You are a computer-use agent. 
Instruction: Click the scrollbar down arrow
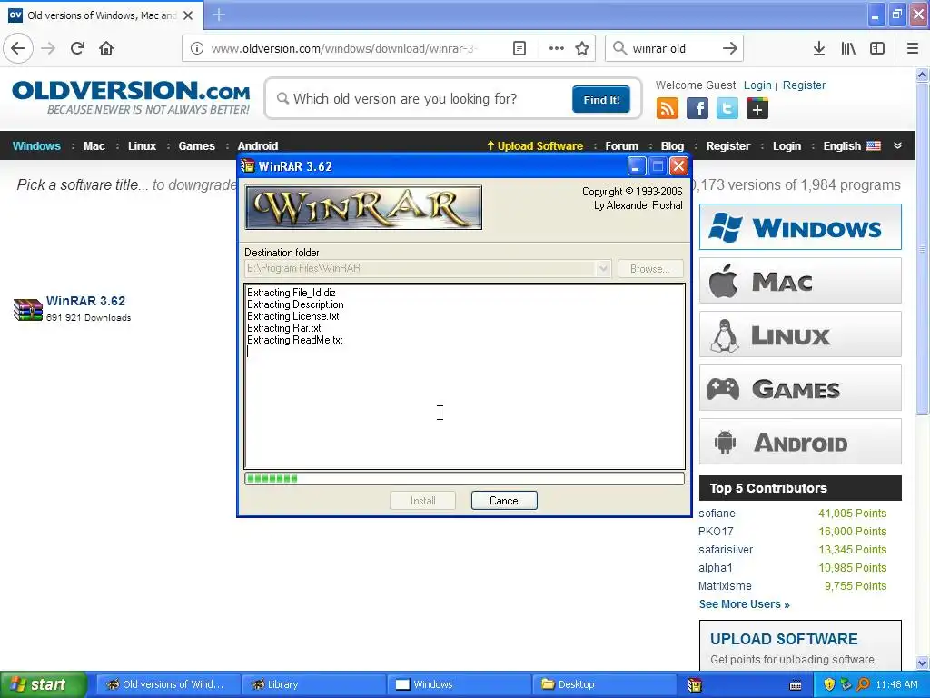click(x=922, y=663)
